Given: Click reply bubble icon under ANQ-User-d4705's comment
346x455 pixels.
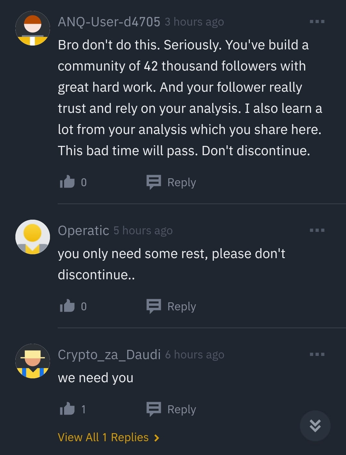Looking at the screenshot, I should (x=154, y=182).
